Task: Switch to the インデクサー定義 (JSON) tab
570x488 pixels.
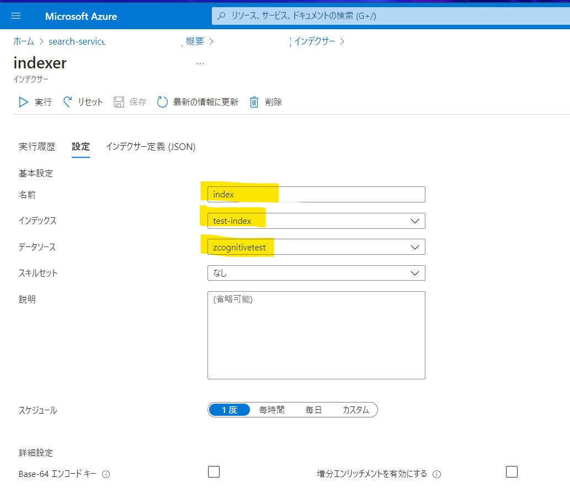Action: pos(151,147)
